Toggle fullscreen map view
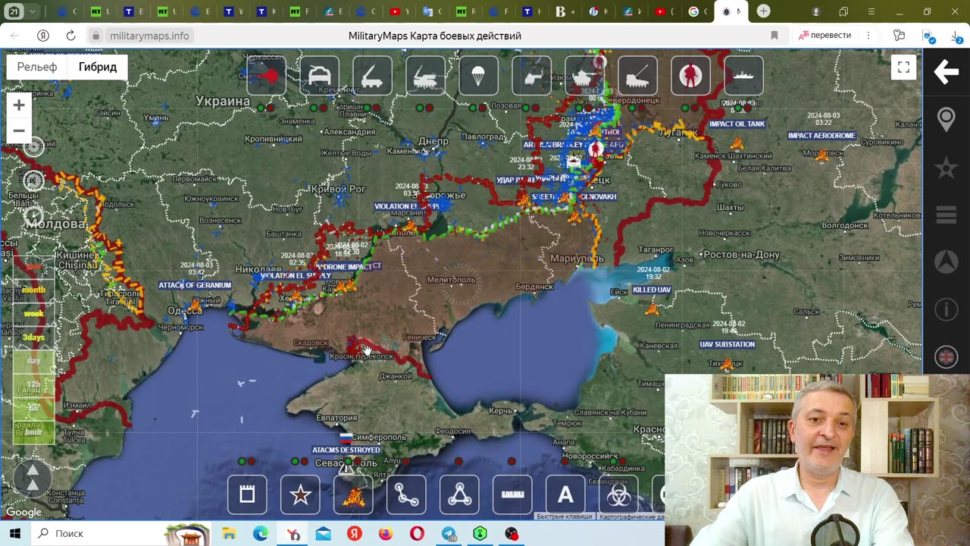 pyautogui.click(x=903, y=67)
